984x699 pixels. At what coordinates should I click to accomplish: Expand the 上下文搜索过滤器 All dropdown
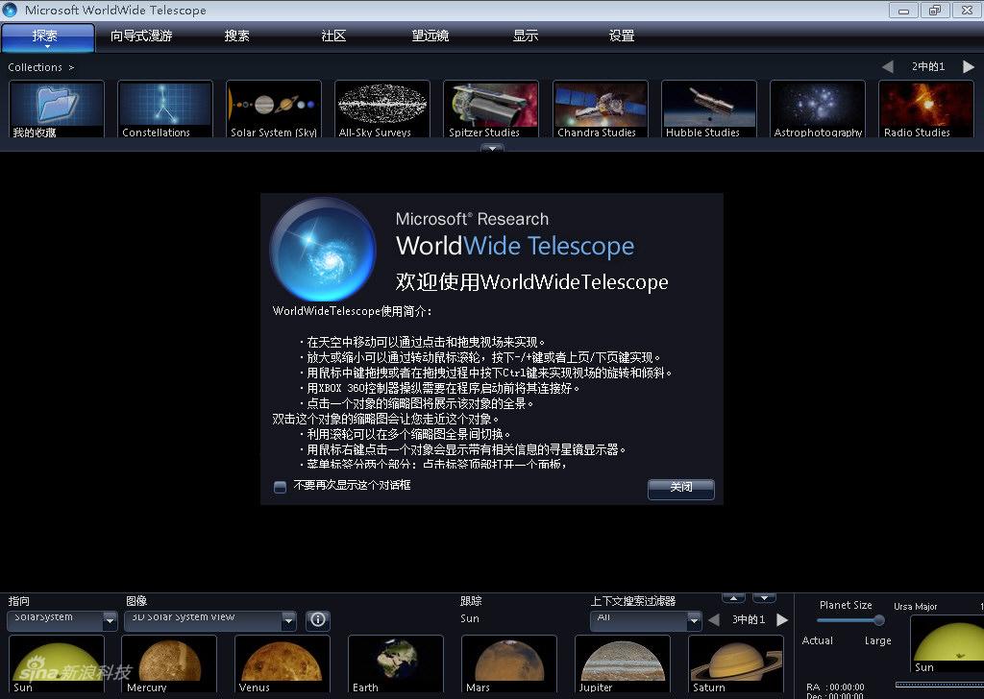[x=694, y=621]
